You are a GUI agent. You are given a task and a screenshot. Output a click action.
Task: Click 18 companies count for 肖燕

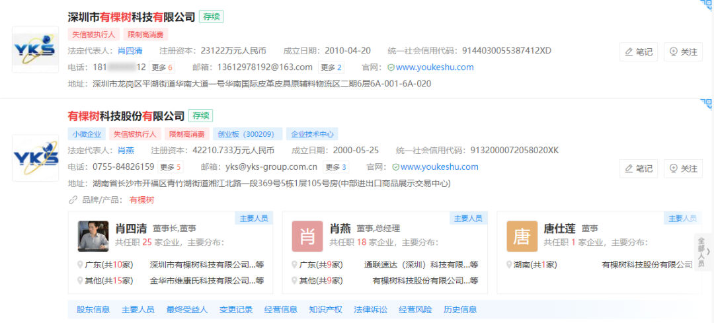coord(362,242)
